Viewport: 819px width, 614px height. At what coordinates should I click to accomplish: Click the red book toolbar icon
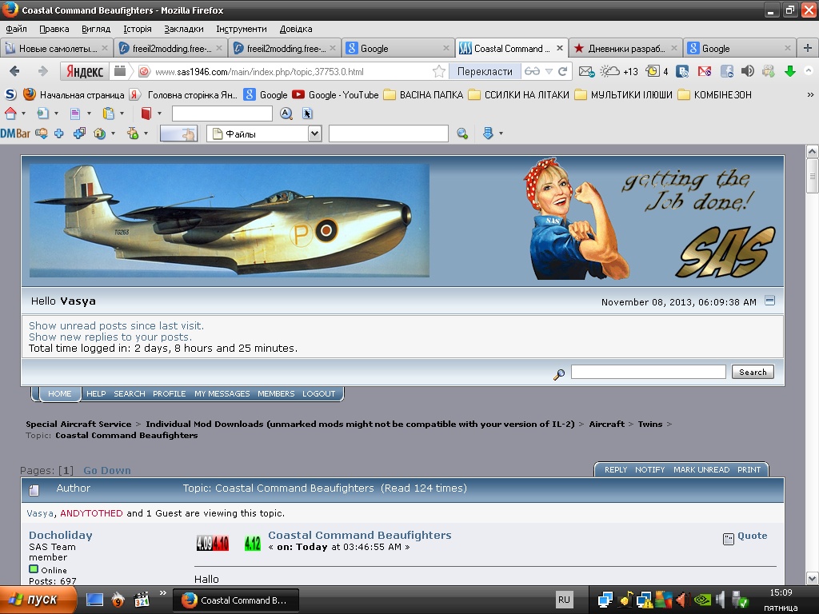coord(146,114)
